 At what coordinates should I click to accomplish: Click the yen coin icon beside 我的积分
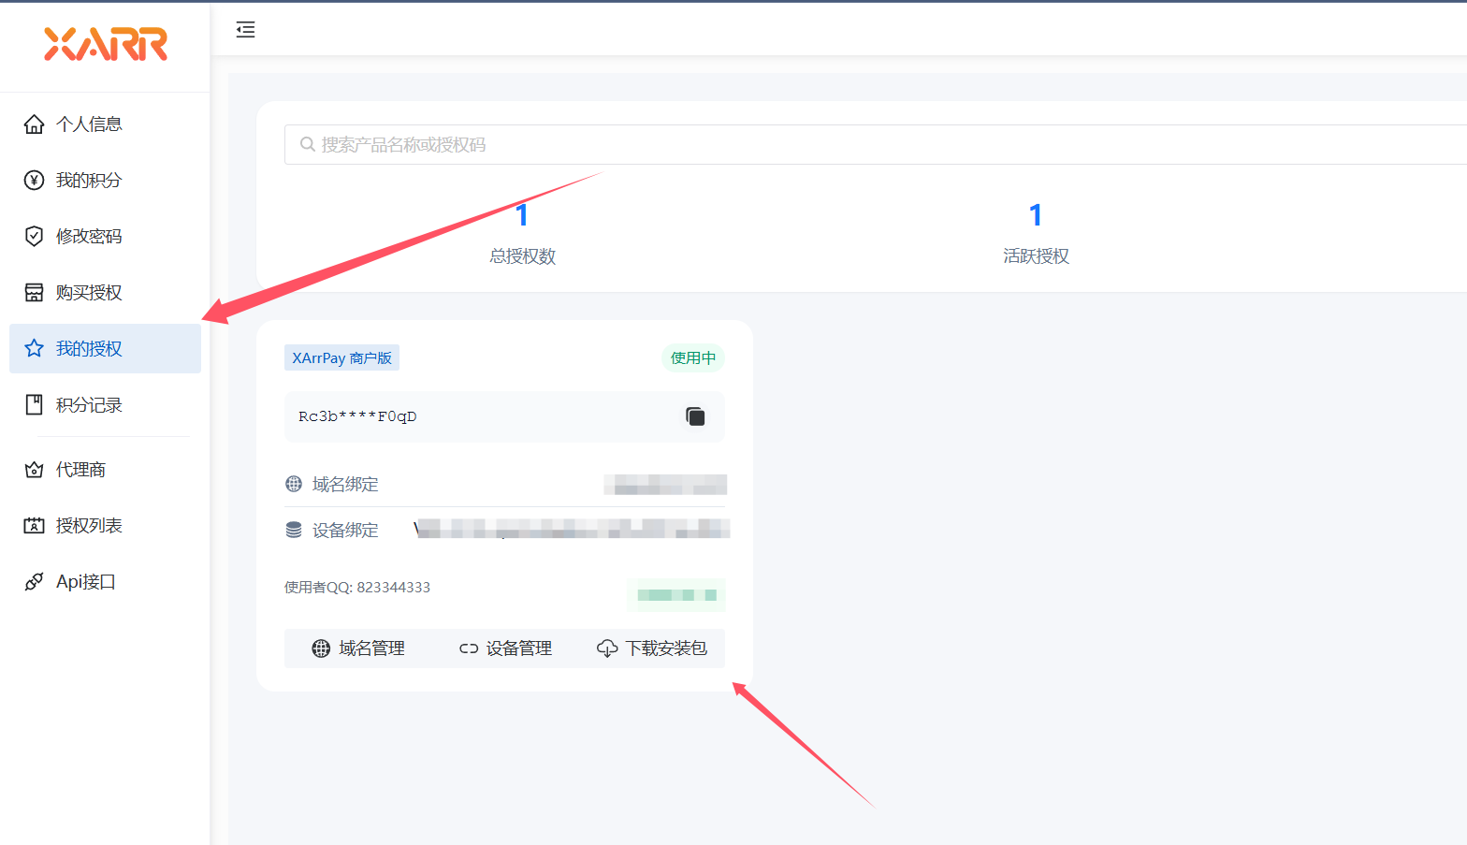[x=34, y=180]
